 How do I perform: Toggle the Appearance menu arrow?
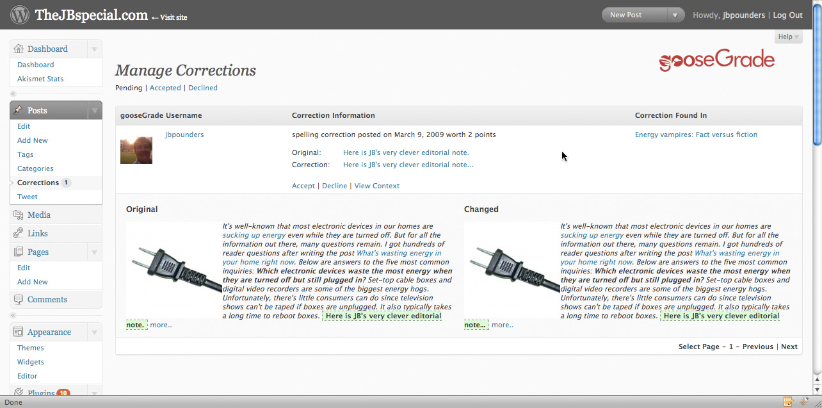click(94, 332)
